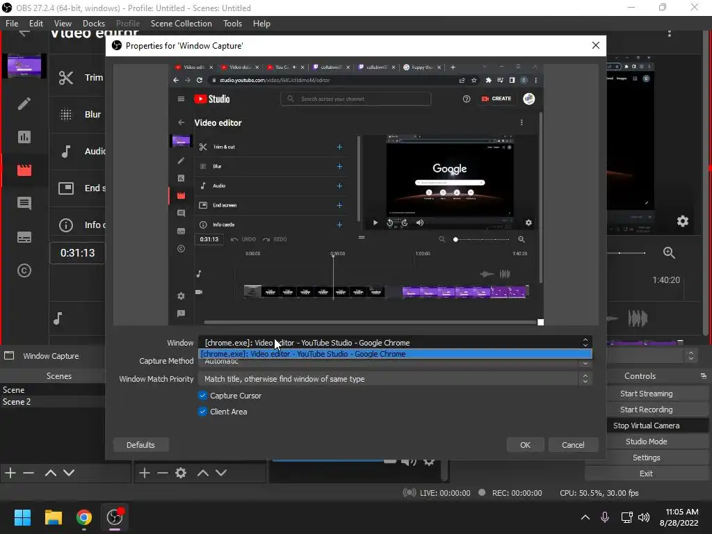Open the Window Match Priority dropdown
The width and height of the screenshot is (712, 534).
pos(395,379)
